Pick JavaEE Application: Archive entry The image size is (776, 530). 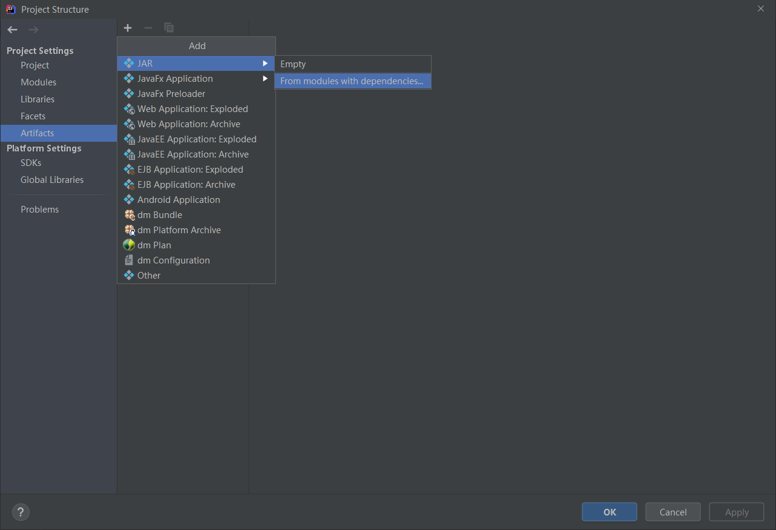(x=196, y=154)
